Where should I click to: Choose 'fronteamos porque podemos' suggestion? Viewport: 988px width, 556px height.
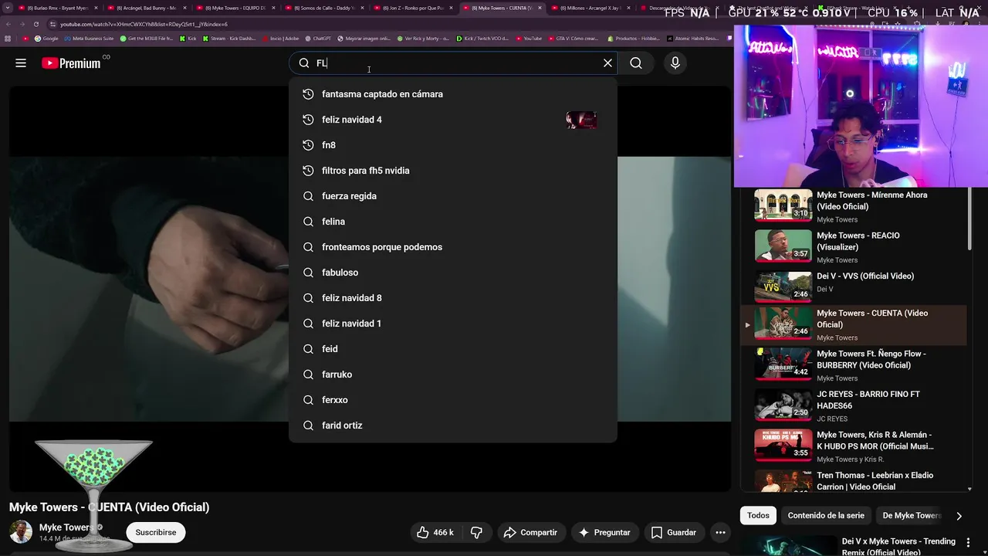click(453, 247)
